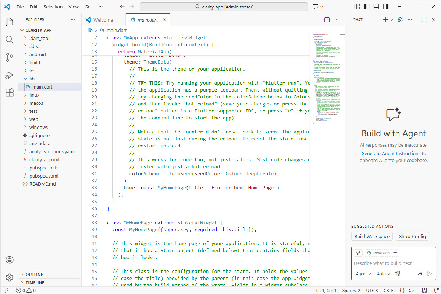Toggle the bottom Panel visibility
The image size is (441, 294).
click(376, 7)
